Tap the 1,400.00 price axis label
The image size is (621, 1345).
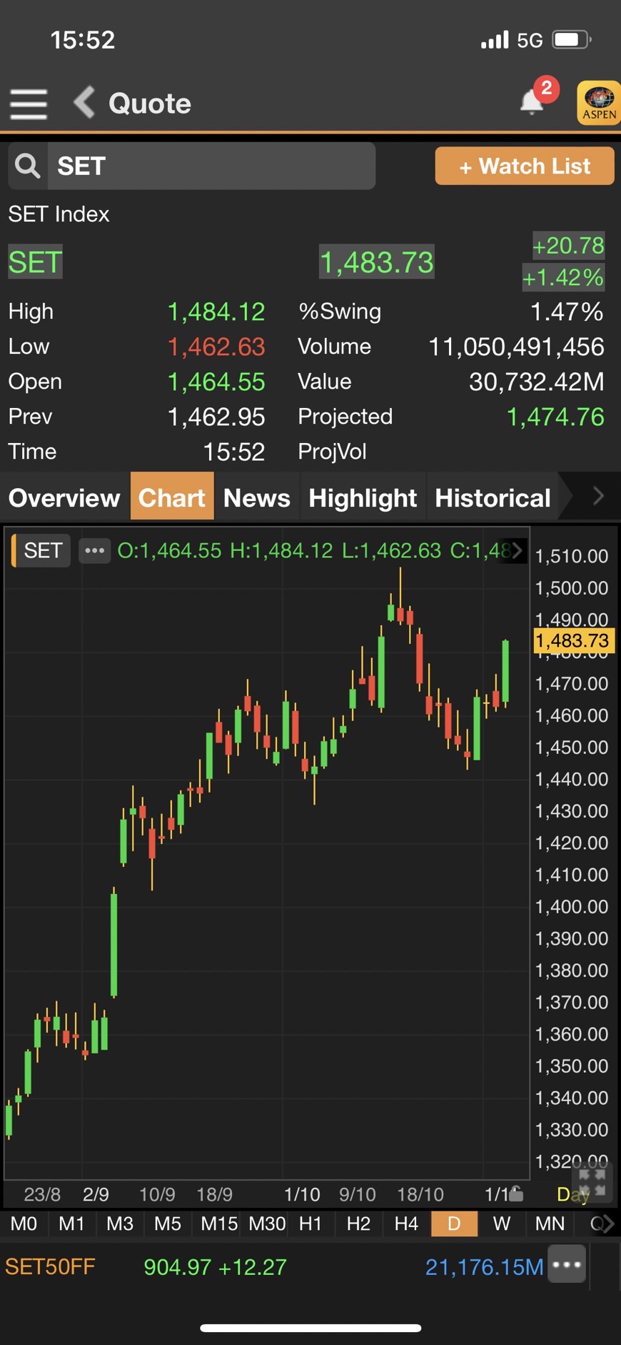[x=572, y=906]
